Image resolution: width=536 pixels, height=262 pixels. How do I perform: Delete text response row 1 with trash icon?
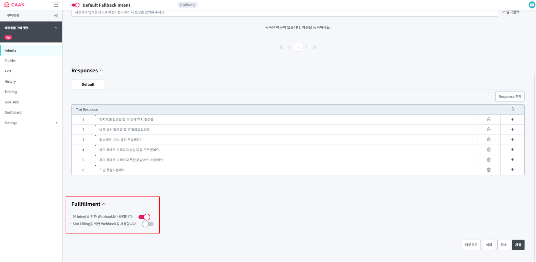point(489,120)
